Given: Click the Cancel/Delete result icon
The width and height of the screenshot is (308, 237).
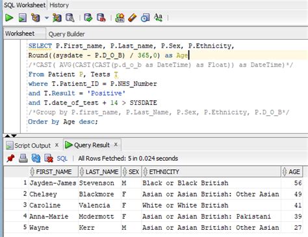Looking at the screenshot, I should tap(49, 158).
